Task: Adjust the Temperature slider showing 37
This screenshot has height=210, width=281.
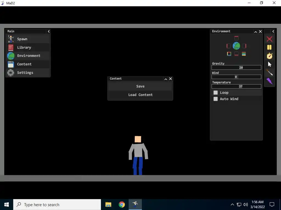Action: tap(236, 86)
